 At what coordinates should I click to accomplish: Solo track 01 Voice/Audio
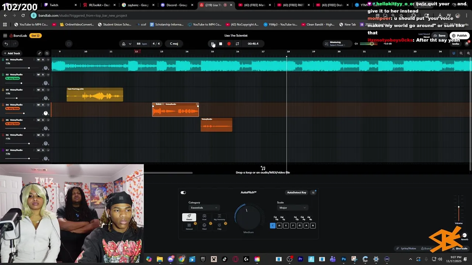[43, 60]
